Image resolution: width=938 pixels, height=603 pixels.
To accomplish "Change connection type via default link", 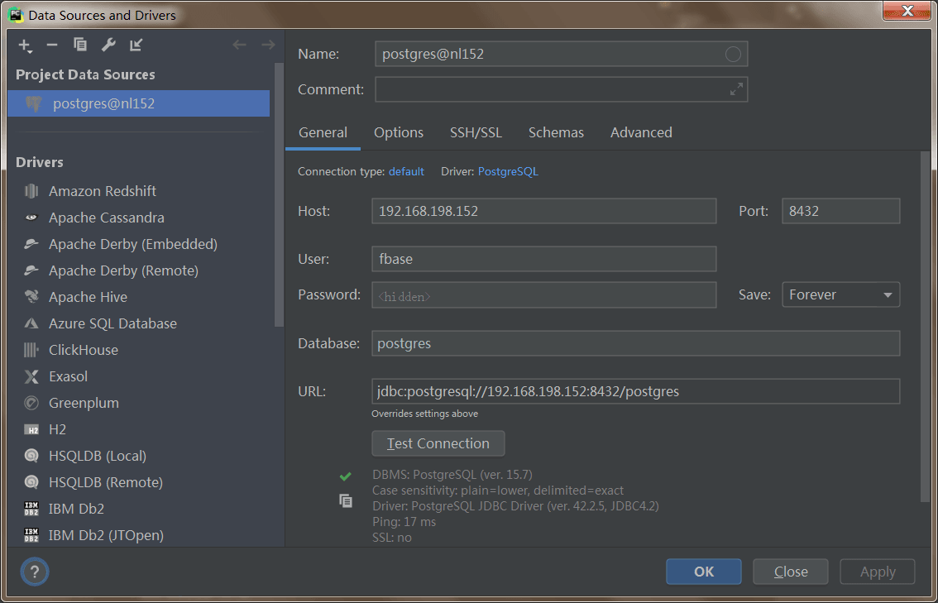I will click(406, 172).
